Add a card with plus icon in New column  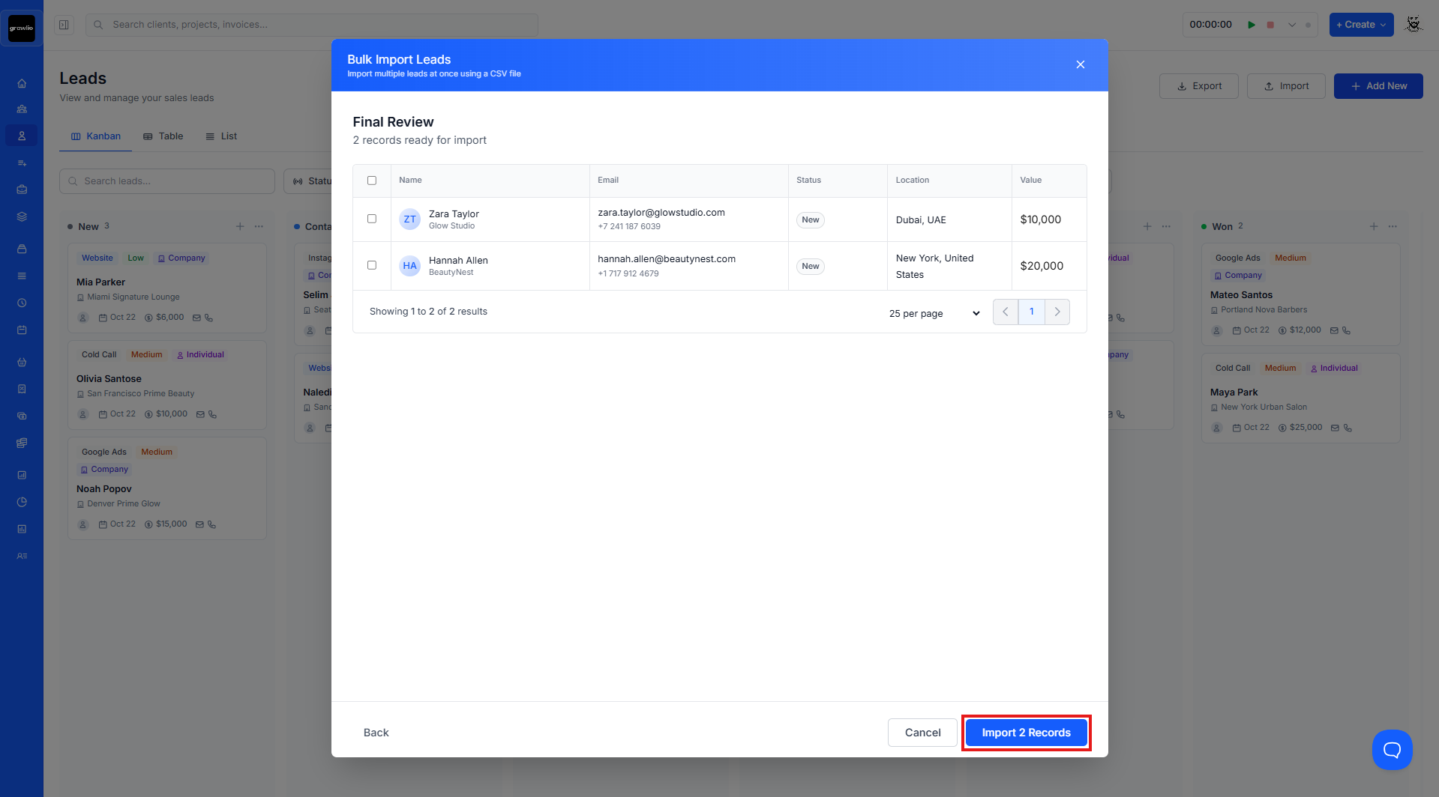(240, 226)
